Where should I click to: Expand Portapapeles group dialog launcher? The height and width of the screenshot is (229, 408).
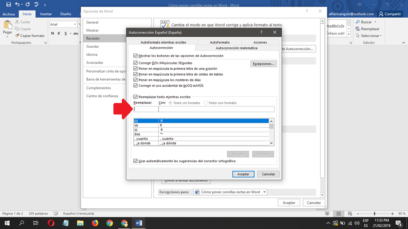(x=46, y=43)
